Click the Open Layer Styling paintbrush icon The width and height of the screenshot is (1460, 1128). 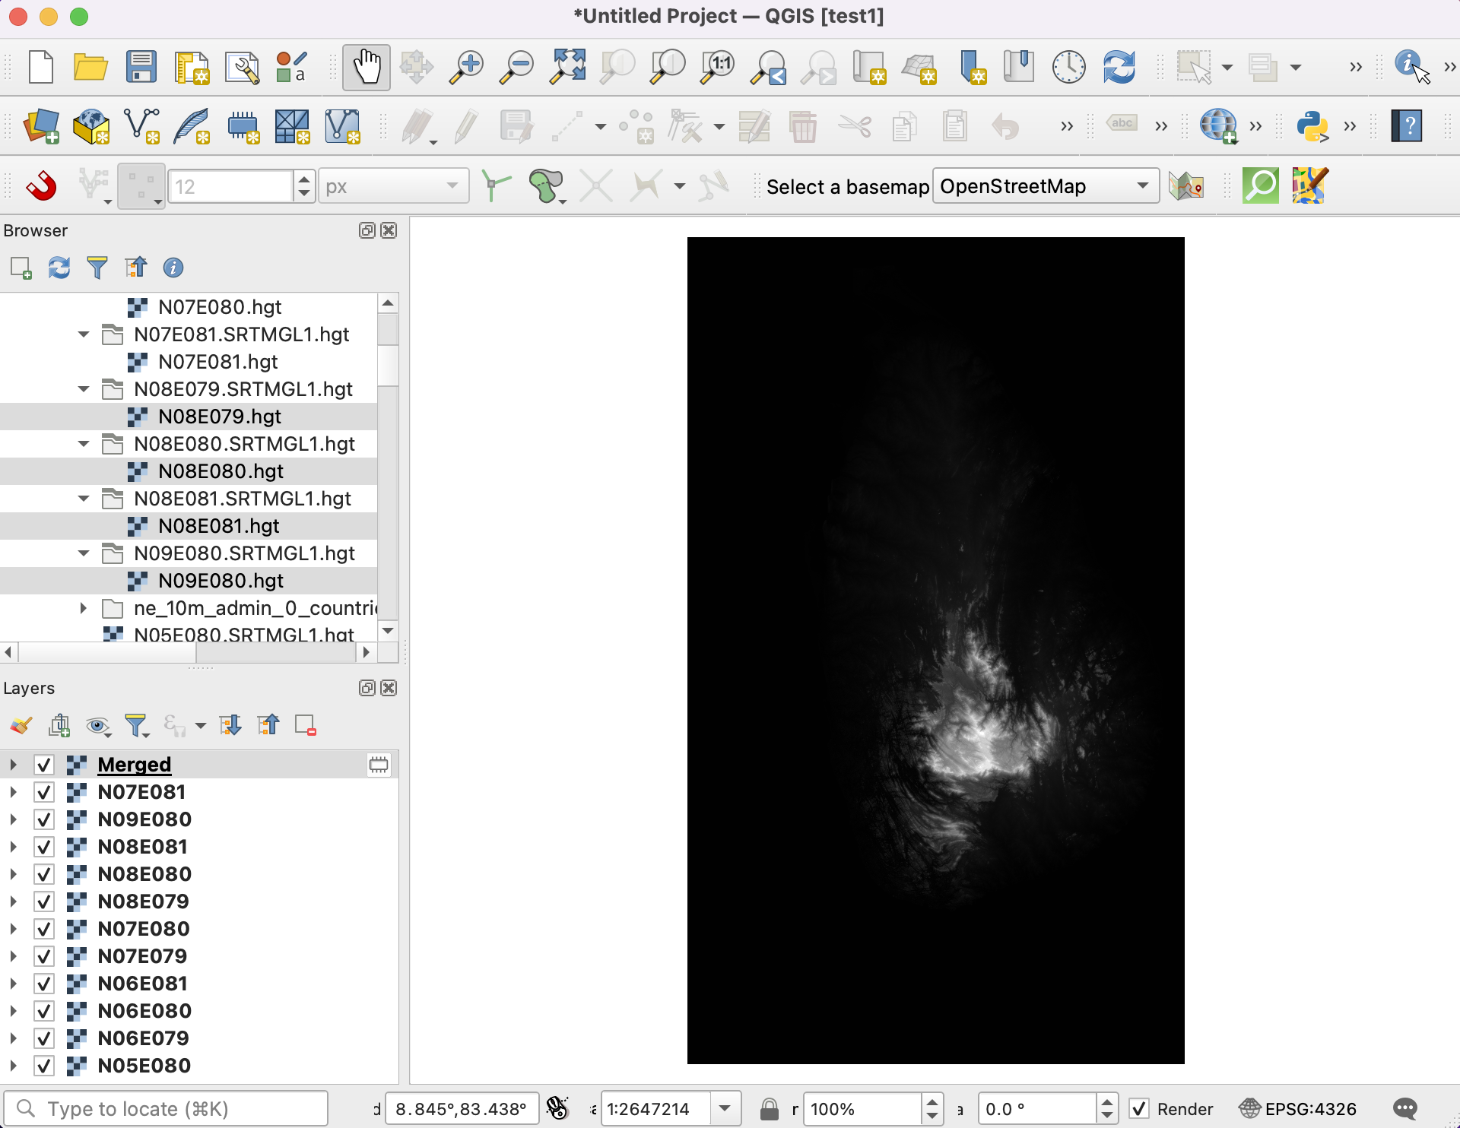point(21,726)
